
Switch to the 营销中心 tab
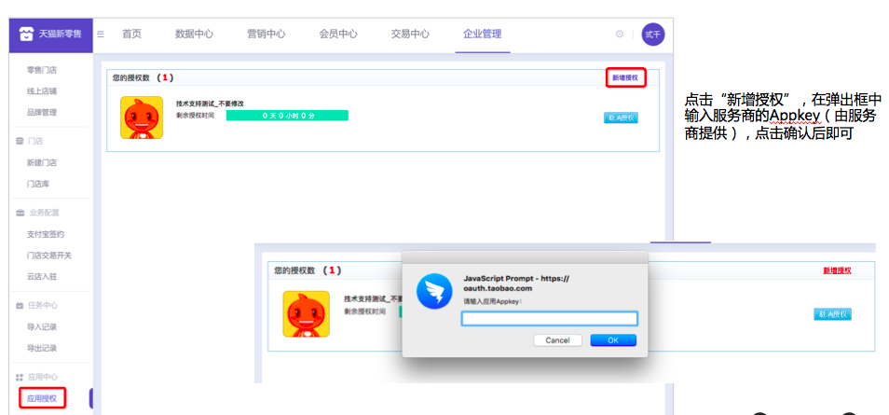(x=266, y=35)
